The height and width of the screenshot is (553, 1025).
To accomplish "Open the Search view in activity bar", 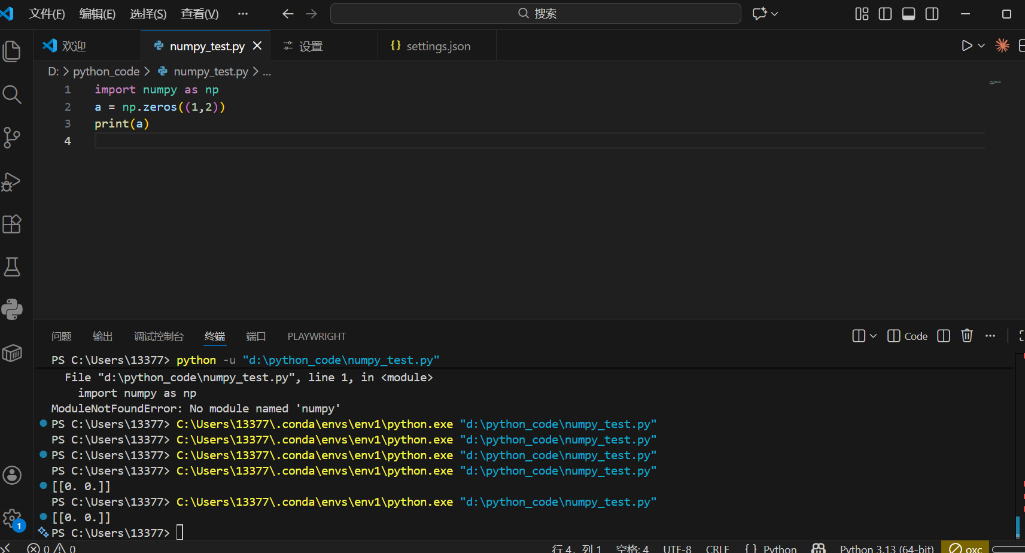I will tap(12, 95).
